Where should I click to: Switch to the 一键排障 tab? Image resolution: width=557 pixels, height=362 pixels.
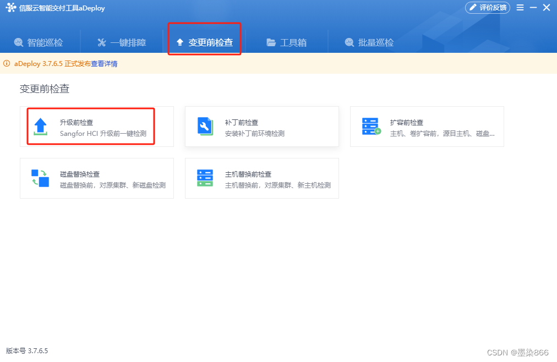pyautogui.click(x=122, y=42)
